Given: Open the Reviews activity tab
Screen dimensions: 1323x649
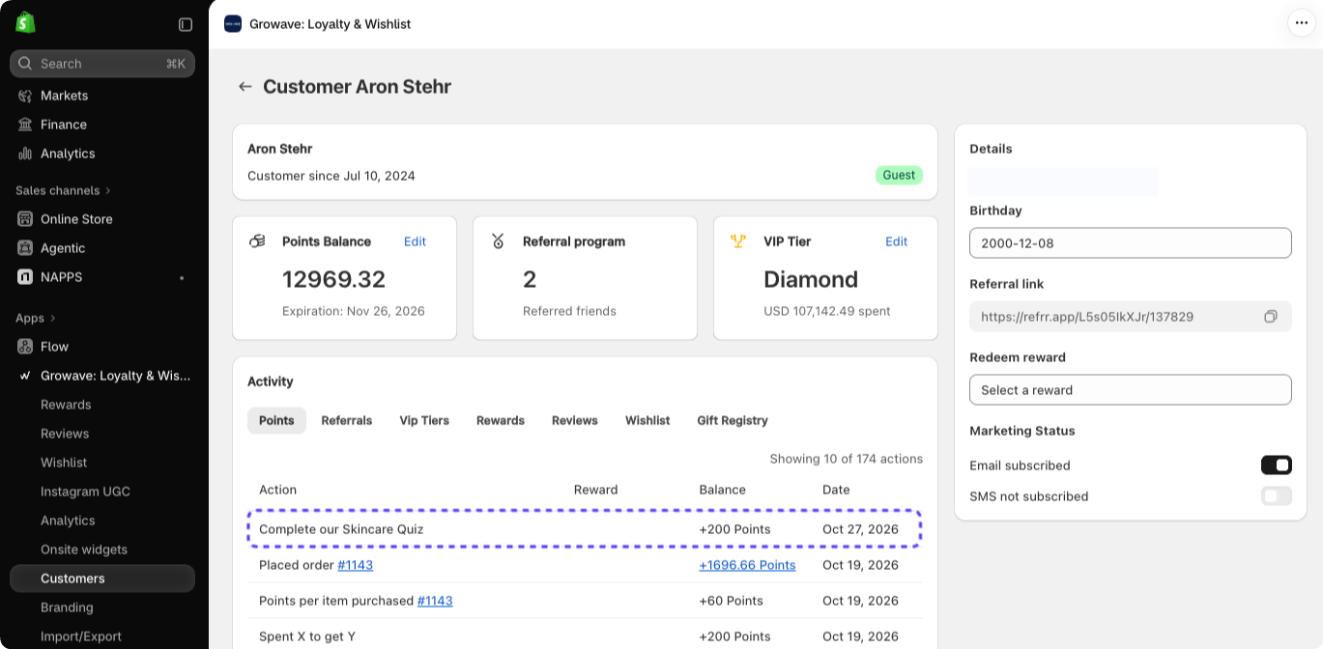Looking at the screenshot, I should [x=575, y=420].
